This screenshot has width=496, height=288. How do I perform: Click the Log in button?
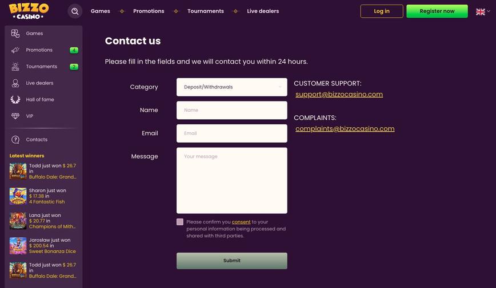click(x=382, y=11)
